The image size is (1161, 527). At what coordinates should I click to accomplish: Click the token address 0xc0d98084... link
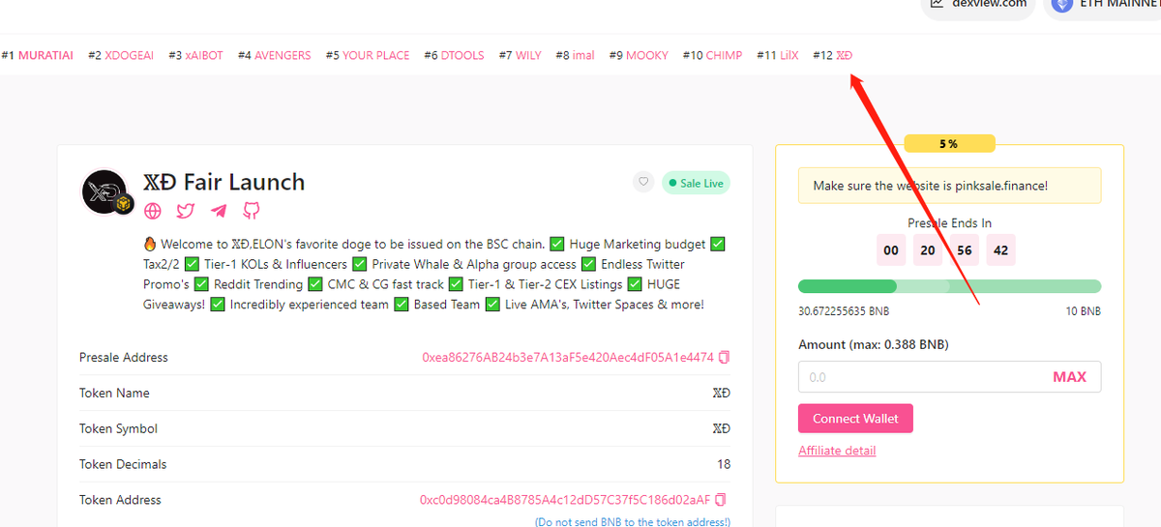coord(565,500)
